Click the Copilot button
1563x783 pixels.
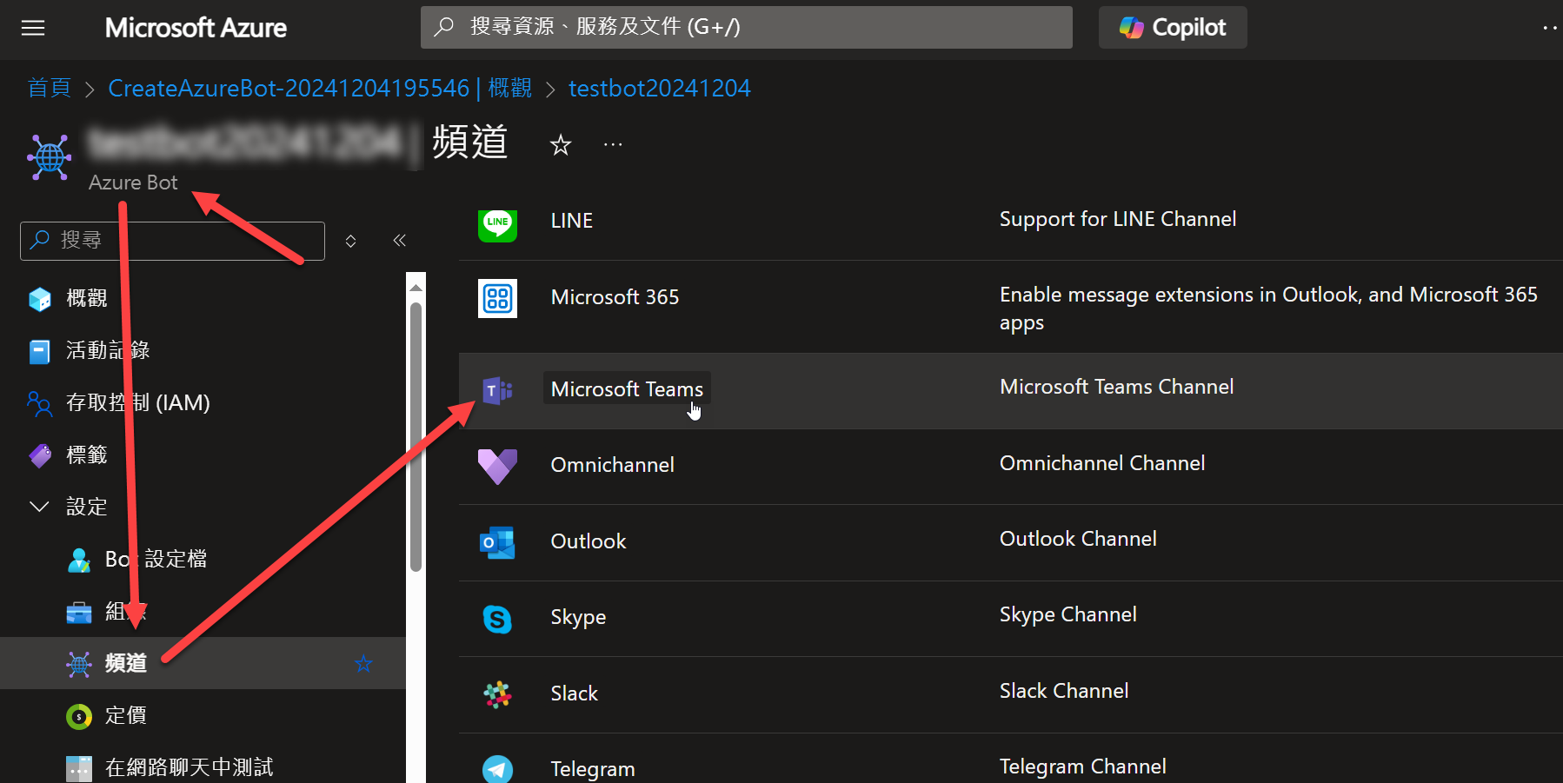tap(1172, 27)
